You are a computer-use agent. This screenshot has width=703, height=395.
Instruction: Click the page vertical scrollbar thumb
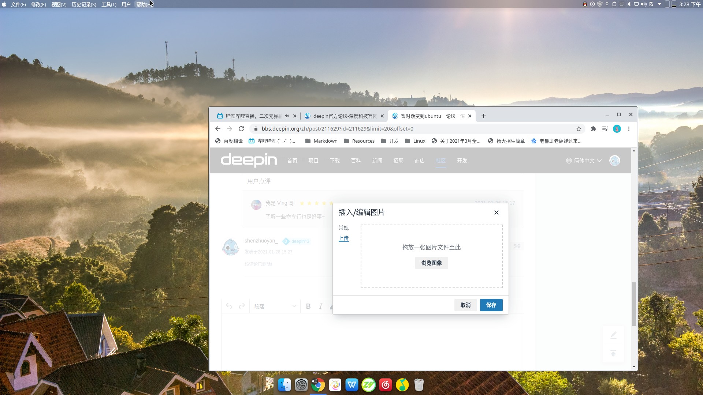click(634, 304)
